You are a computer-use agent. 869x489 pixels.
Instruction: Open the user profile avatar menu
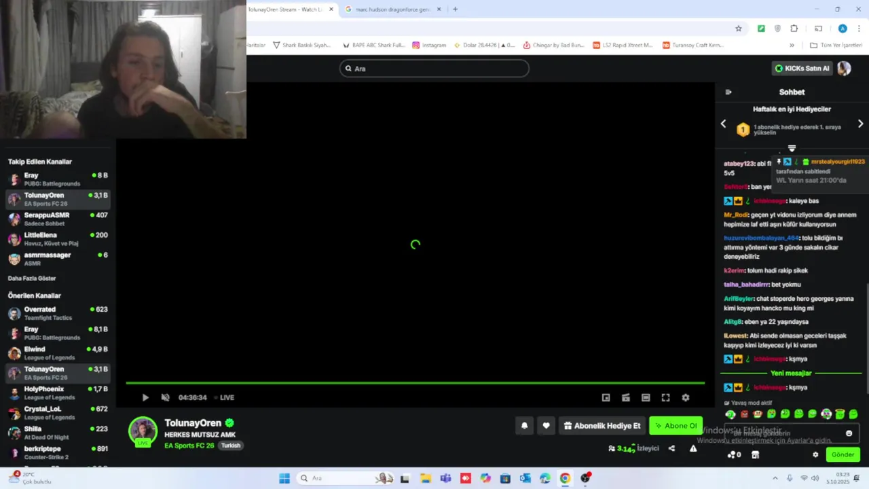[x=844, y=68]
